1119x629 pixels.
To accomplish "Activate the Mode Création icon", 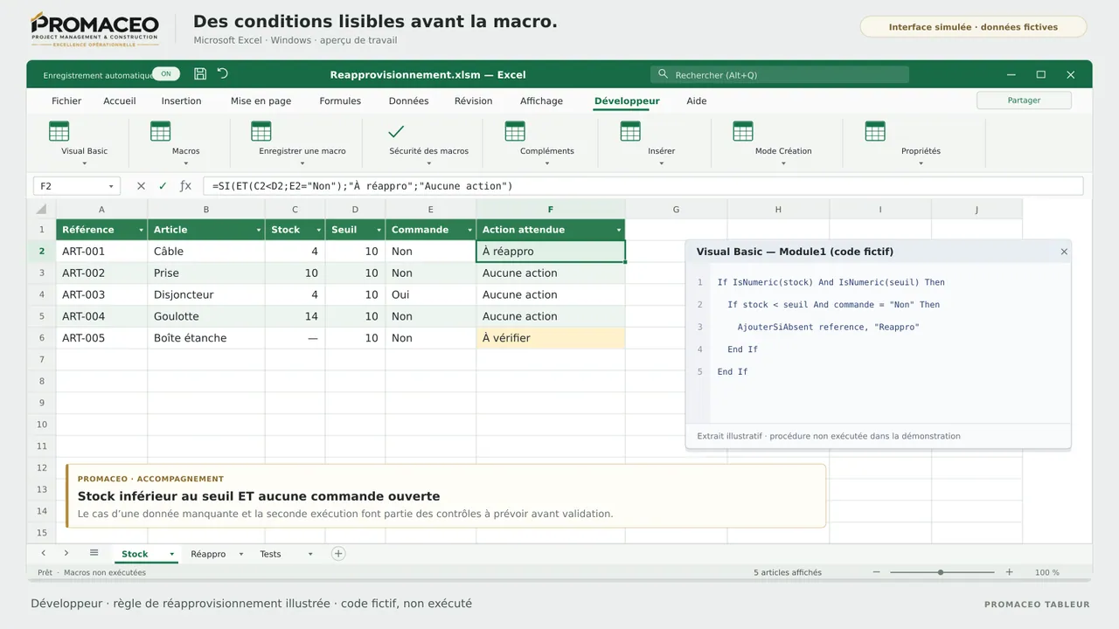I will (743, 131).
